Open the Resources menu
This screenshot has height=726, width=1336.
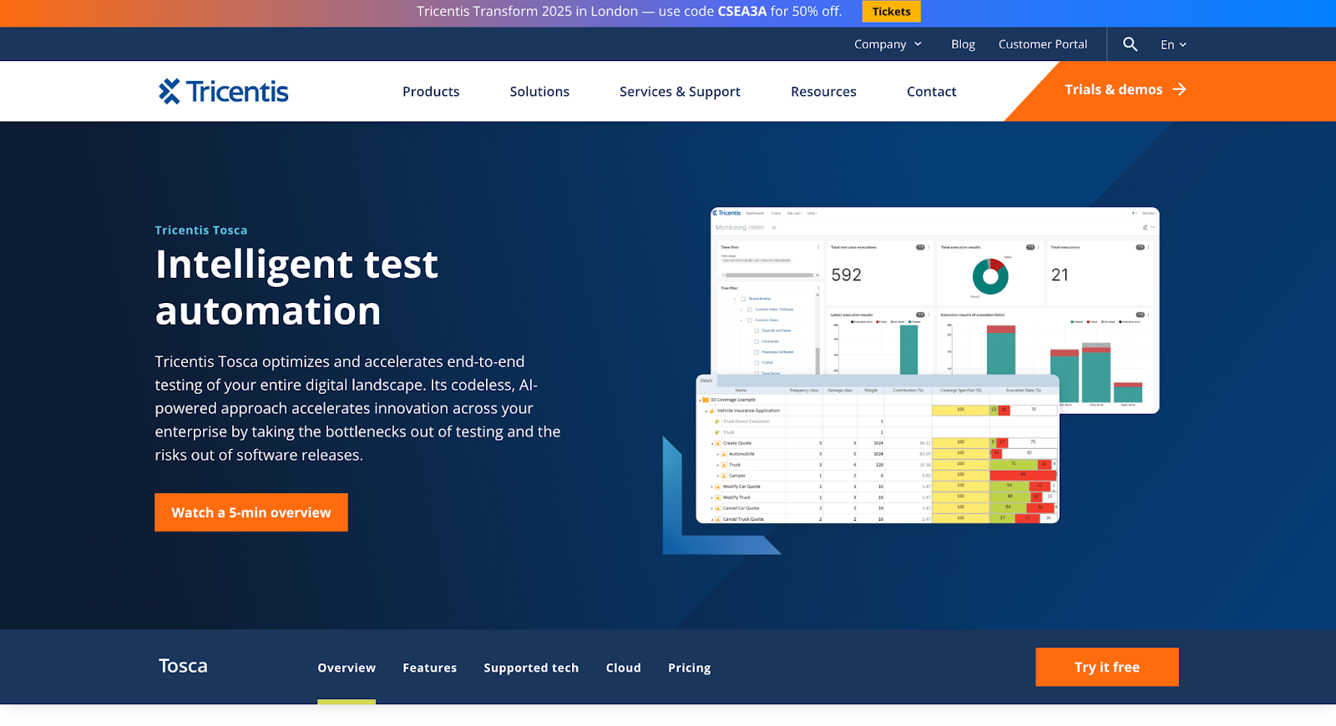(823, 92)
